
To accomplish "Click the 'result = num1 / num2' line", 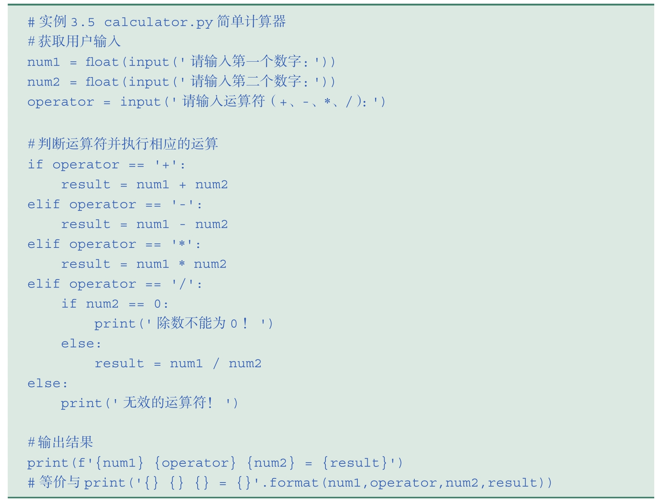I will pyautogui.click(x=178, y=364).
